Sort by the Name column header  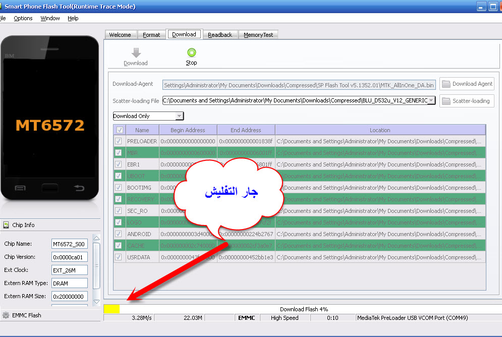coord(142,130)
